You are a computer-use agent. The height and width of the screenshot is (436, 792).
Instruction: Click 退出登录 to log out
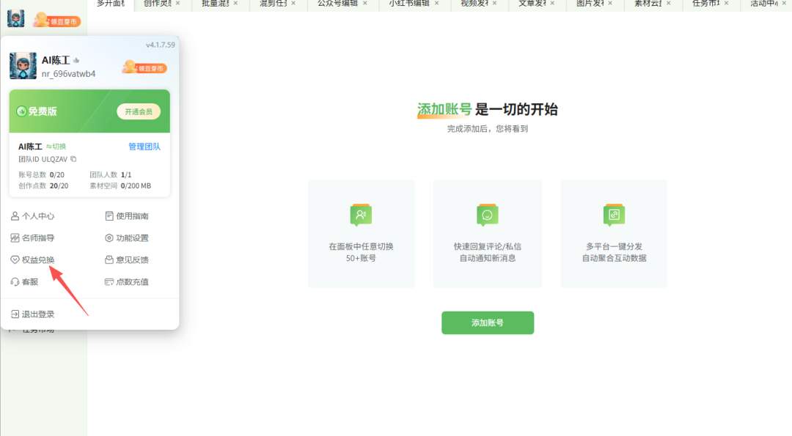(33, 314)
